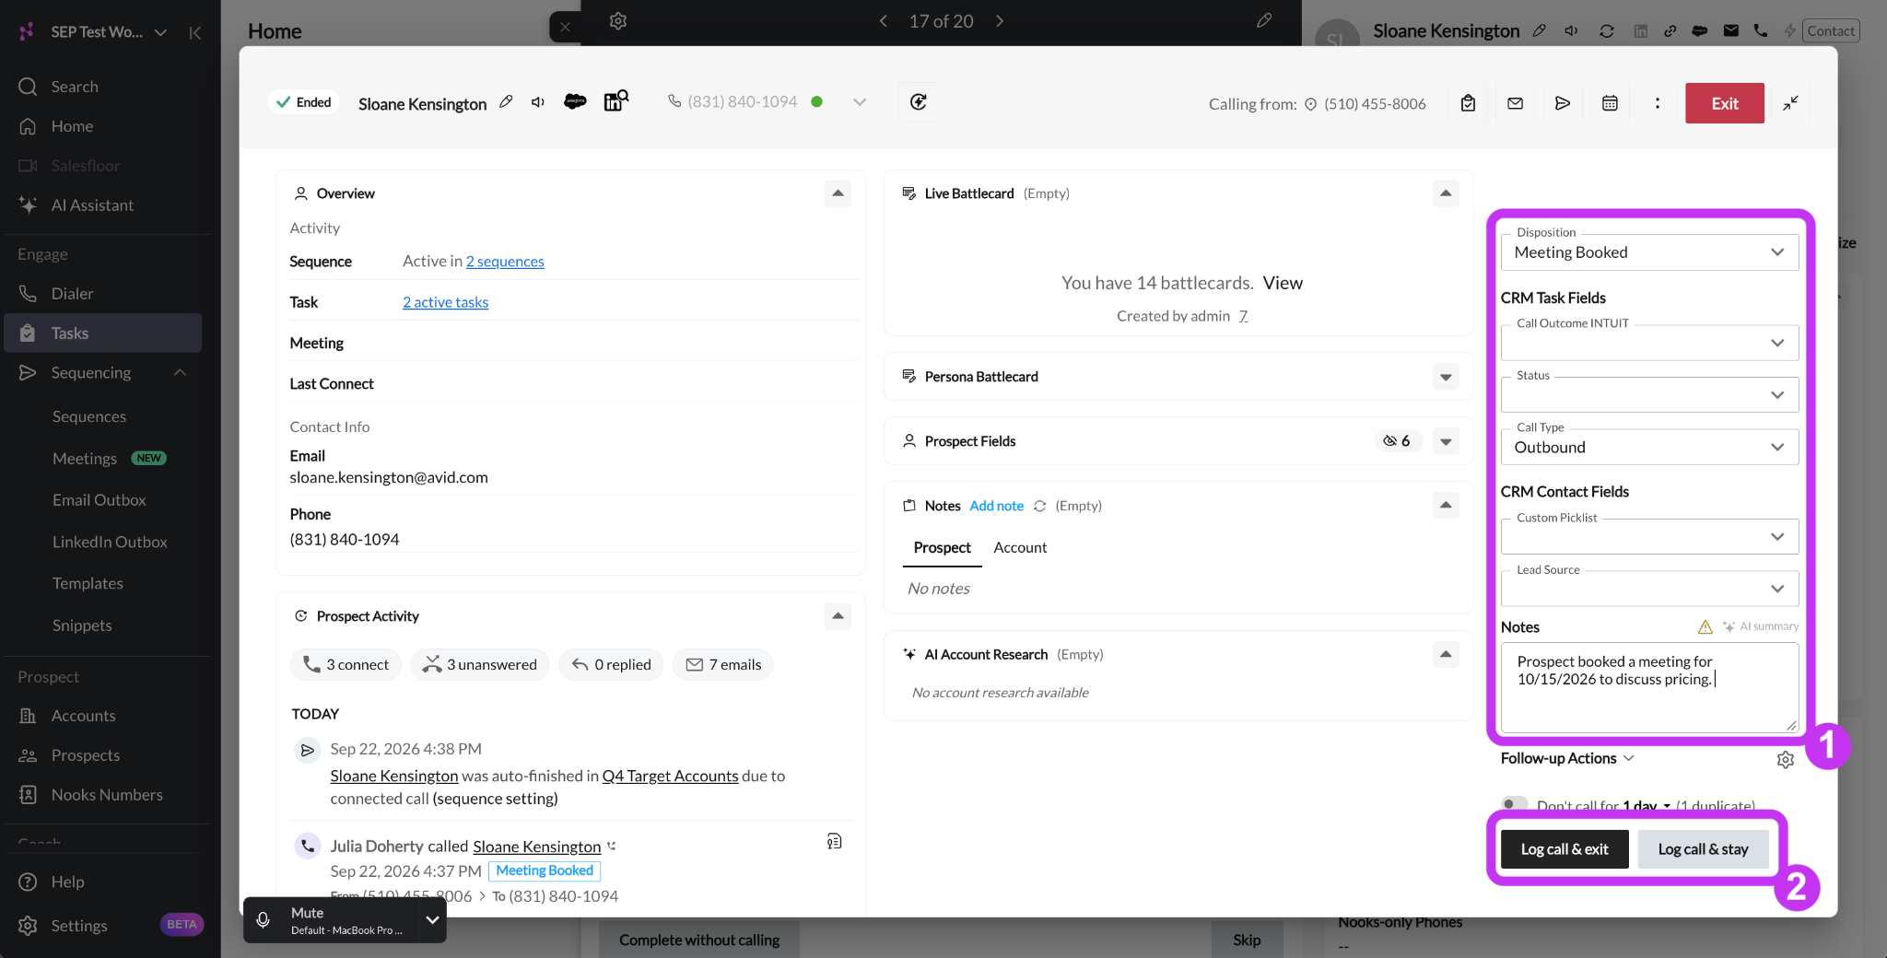Click the redial refresh icon button
The height and width of the screenshot is (958, 1887).
coord(919,102)
